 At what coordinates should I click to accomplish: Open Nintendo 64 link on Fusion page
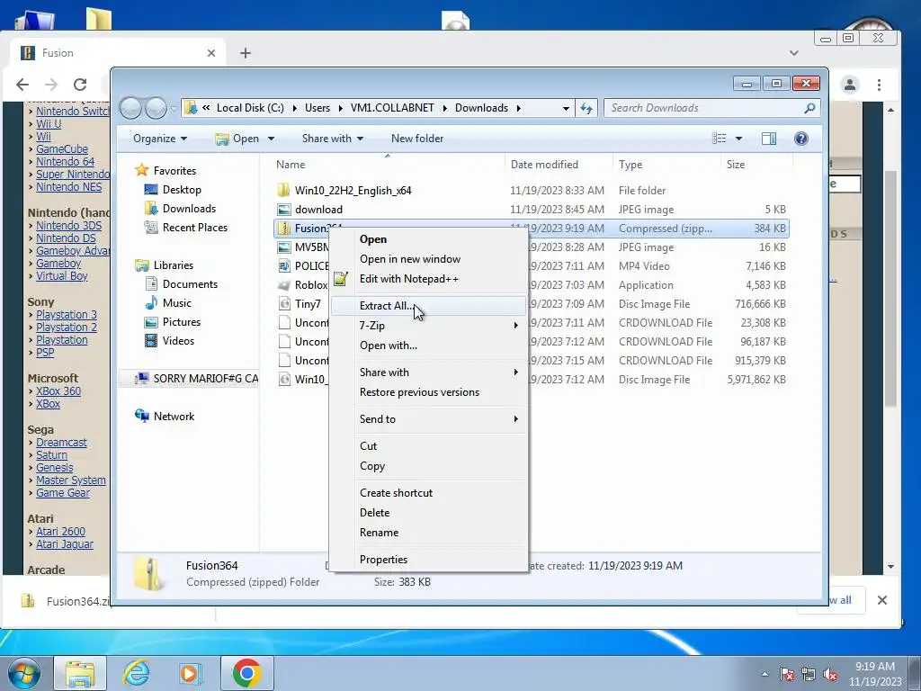[65, 162]
